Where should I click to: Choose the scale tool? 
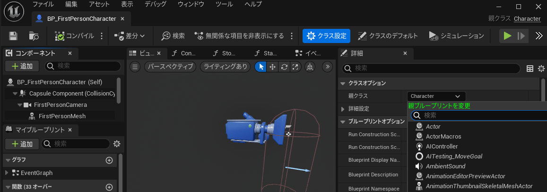(295, 67)
